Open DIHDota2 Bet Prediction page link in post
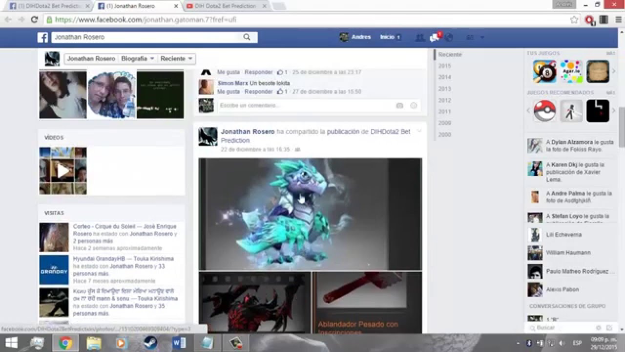The image size is (625, 352). pos(315,135)
